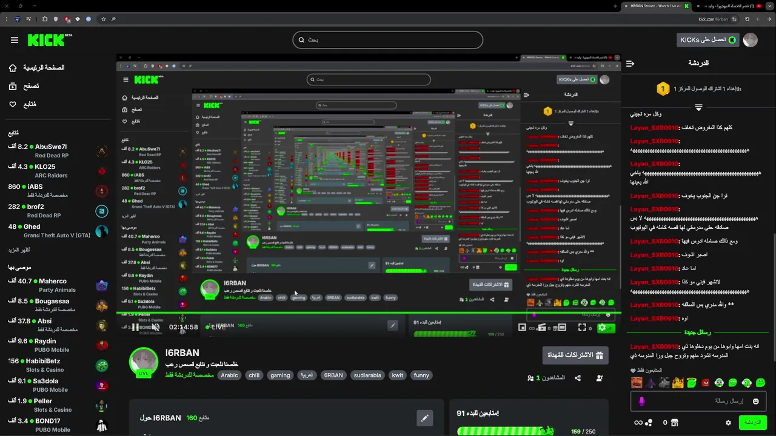This screenshot has height=436, width=776.
Task: Expand the chat goal dropdown arrow
Action: pyautogui.click(x=698, y=107)
